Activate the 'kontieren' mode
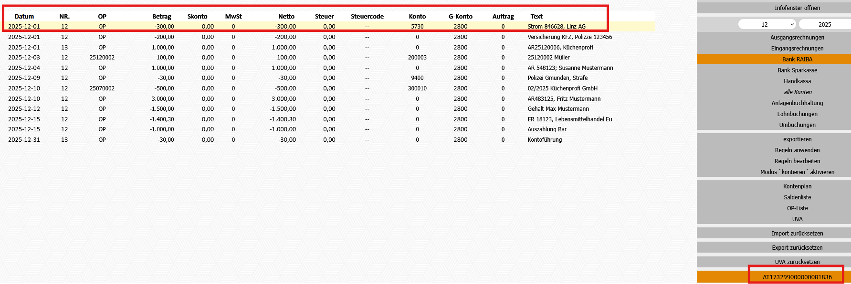 tap(797, 172)
